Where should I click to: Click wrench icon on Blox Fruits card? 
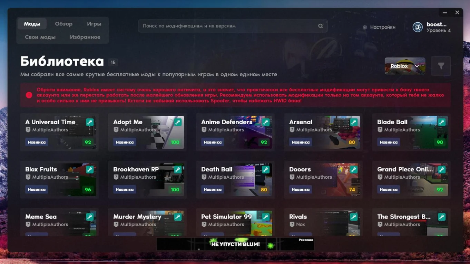pos(90,169)
